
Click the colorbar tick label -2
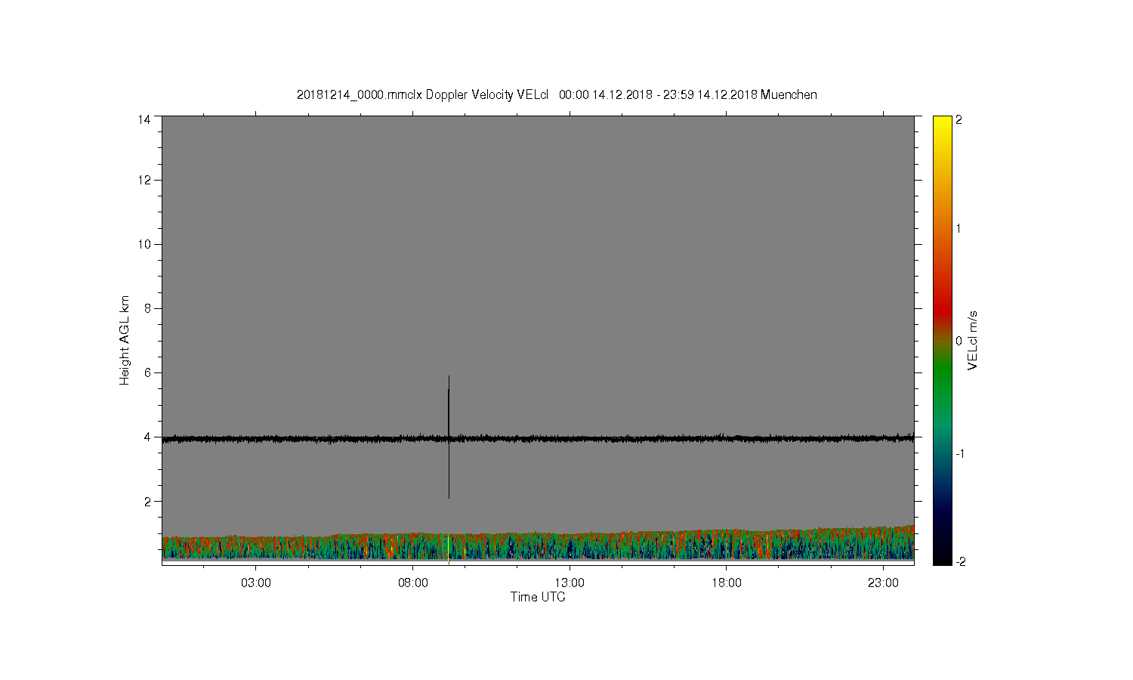pos(960,561)
